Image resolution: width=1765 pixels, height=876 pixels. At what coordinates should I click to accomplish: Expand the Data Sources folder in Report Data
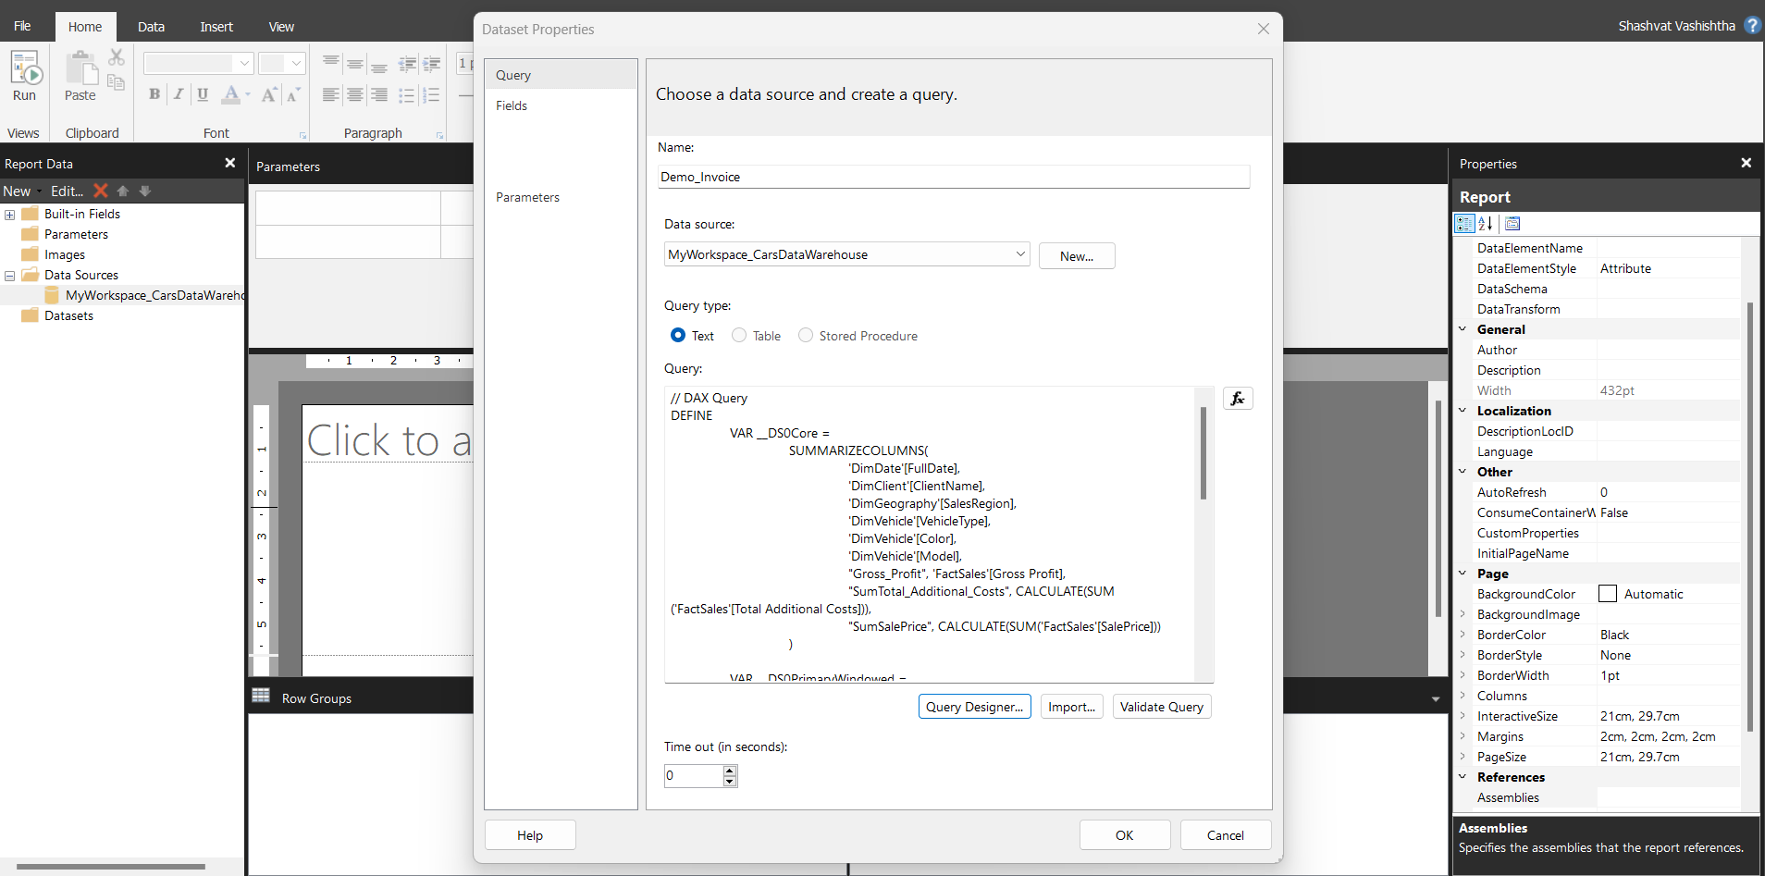(x=8, y=275)
